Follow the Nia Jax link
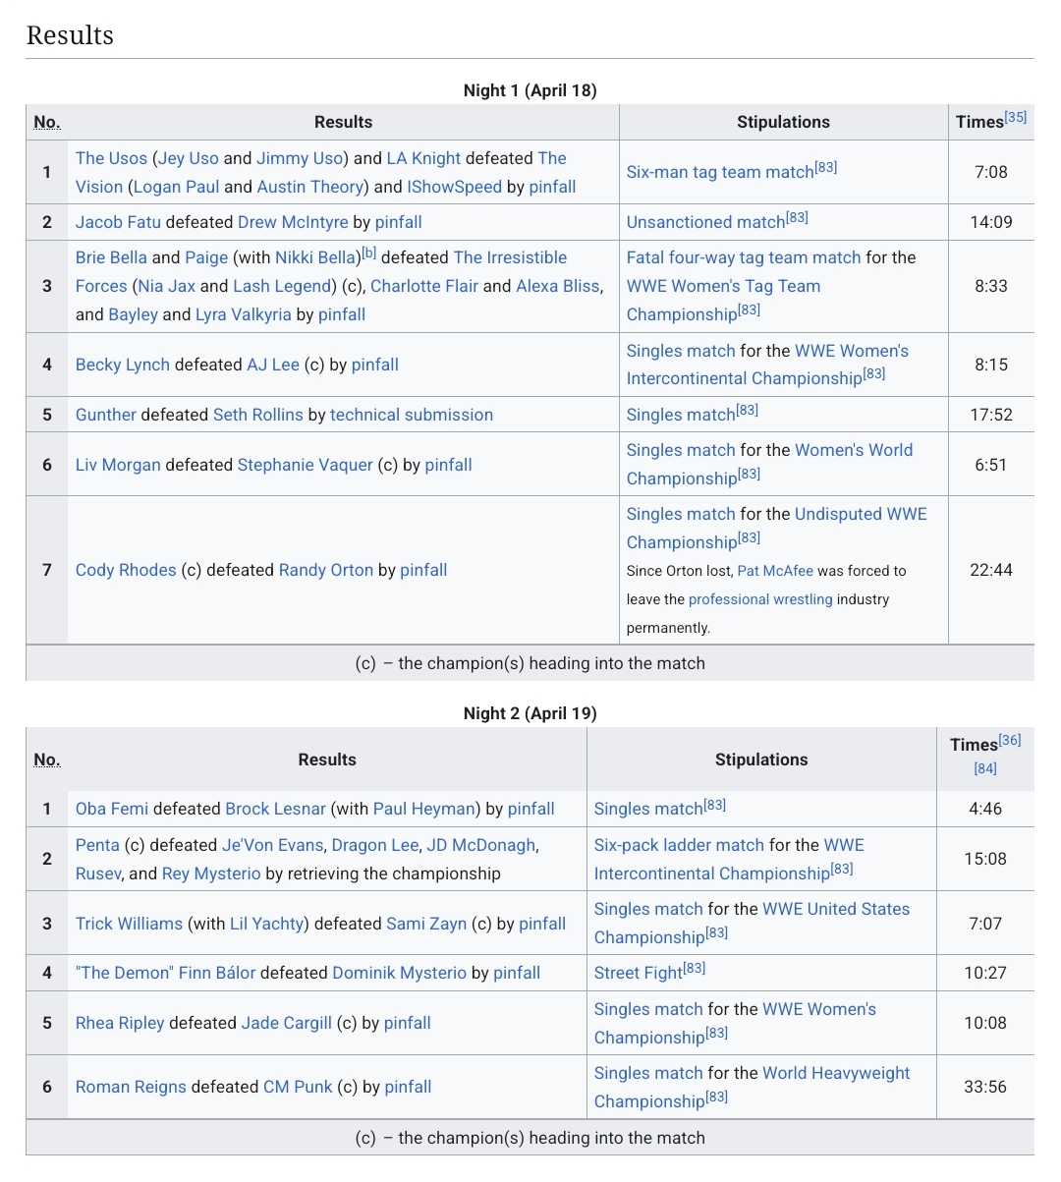This screenshot has height=1182, width=1061. click(166, 286)
